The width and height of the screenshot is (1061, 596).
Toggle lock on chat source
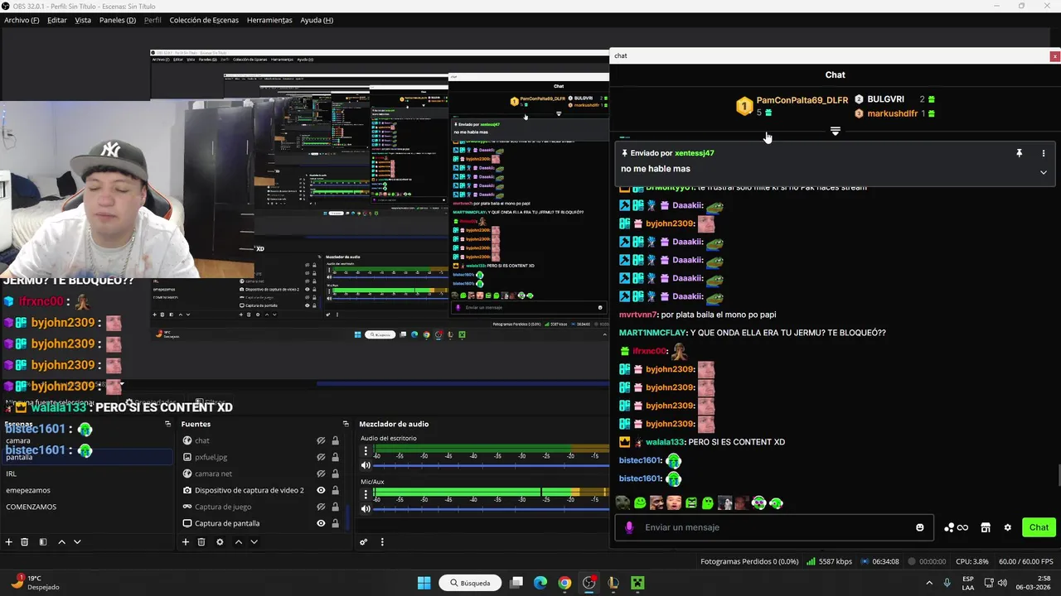[x=335, y=440]
